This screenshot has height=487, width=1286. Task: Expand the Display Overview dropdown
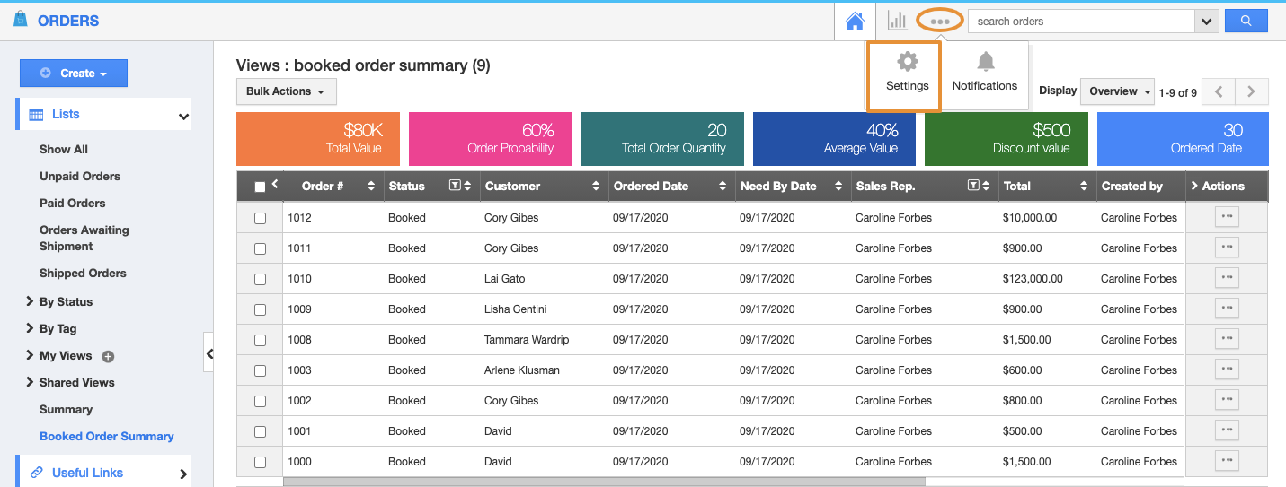click(1117, 91)
